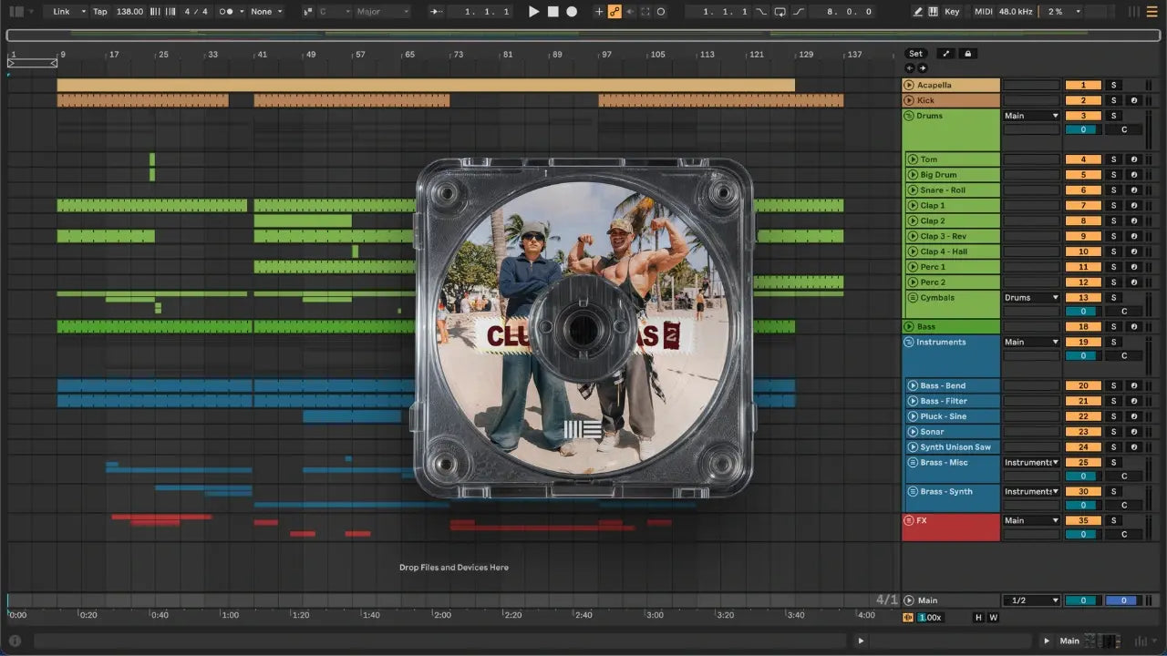Image resolution: width=1167 pixels, height=656 pixels.
Task: Click the Bass - Bend track launch icon
Action: 913,385
